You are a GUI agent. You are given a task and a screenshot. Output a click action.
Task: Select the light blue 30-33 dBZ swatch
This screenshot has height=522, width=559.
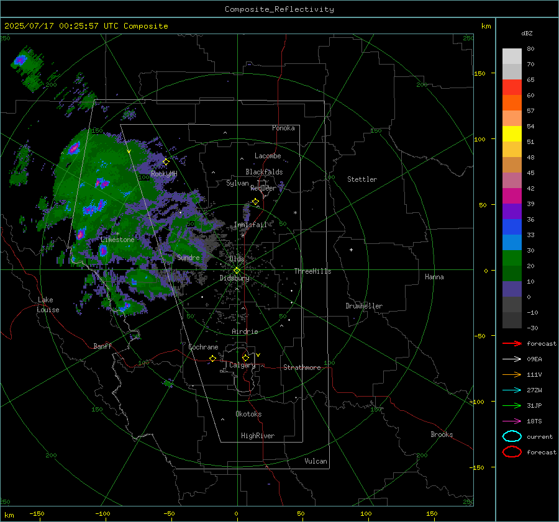tap(512, 243)
